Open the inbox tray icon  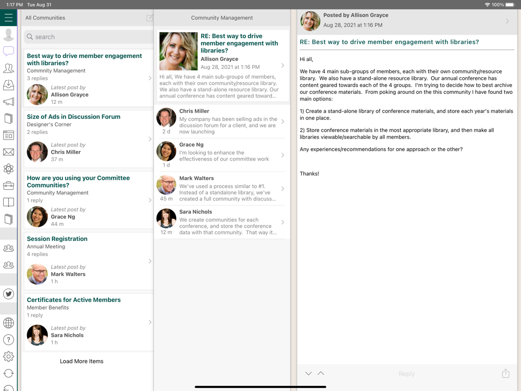pyautogui.click(x=8, y=85)
